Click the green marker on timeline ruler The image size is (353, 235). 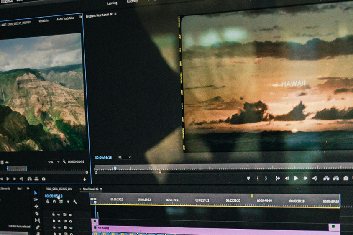pos(252,196)
